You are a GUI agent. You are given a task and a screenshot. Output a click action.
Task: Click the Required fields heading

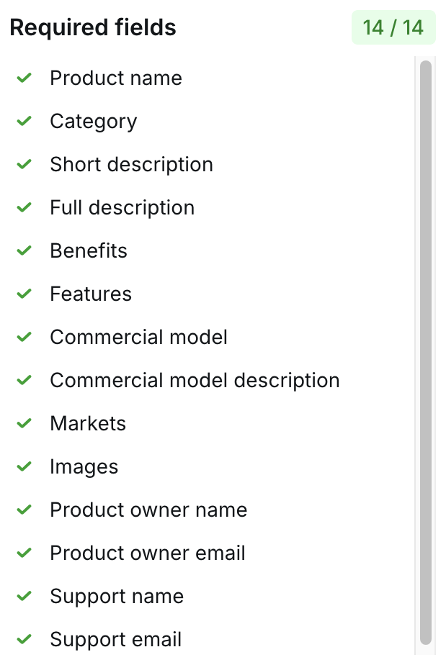coord(93,28)
